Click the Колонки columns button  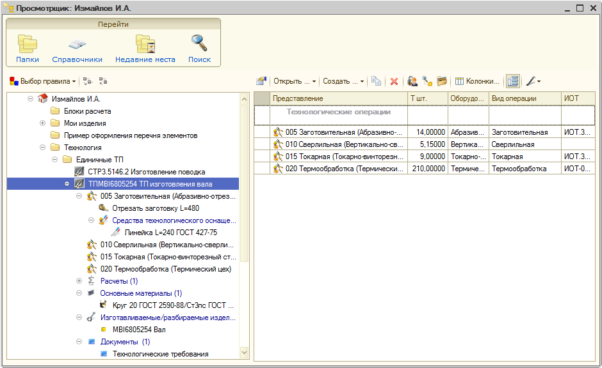point(477,81)
